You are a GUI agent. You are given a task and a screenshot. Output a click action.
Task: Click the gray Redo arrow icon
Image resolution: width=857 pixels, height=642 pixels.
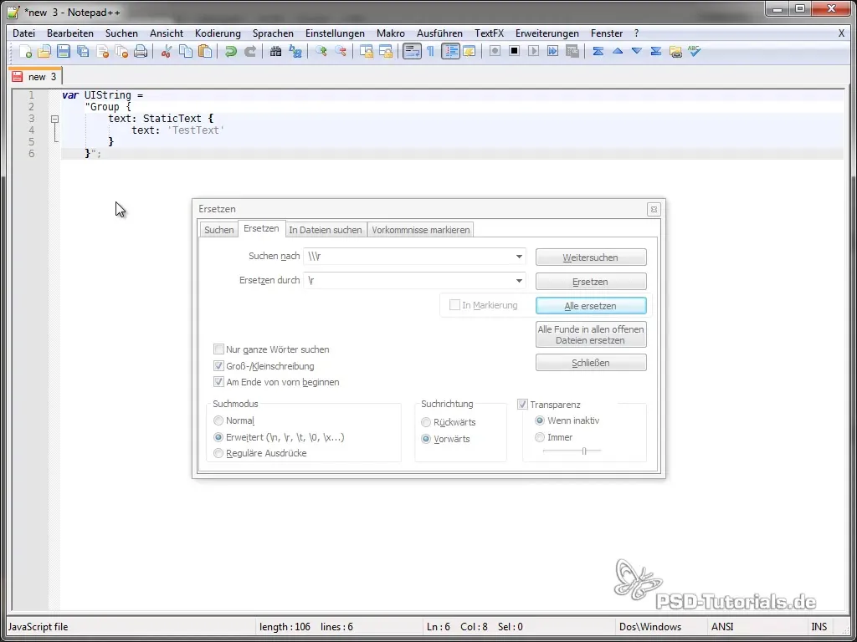249,52
